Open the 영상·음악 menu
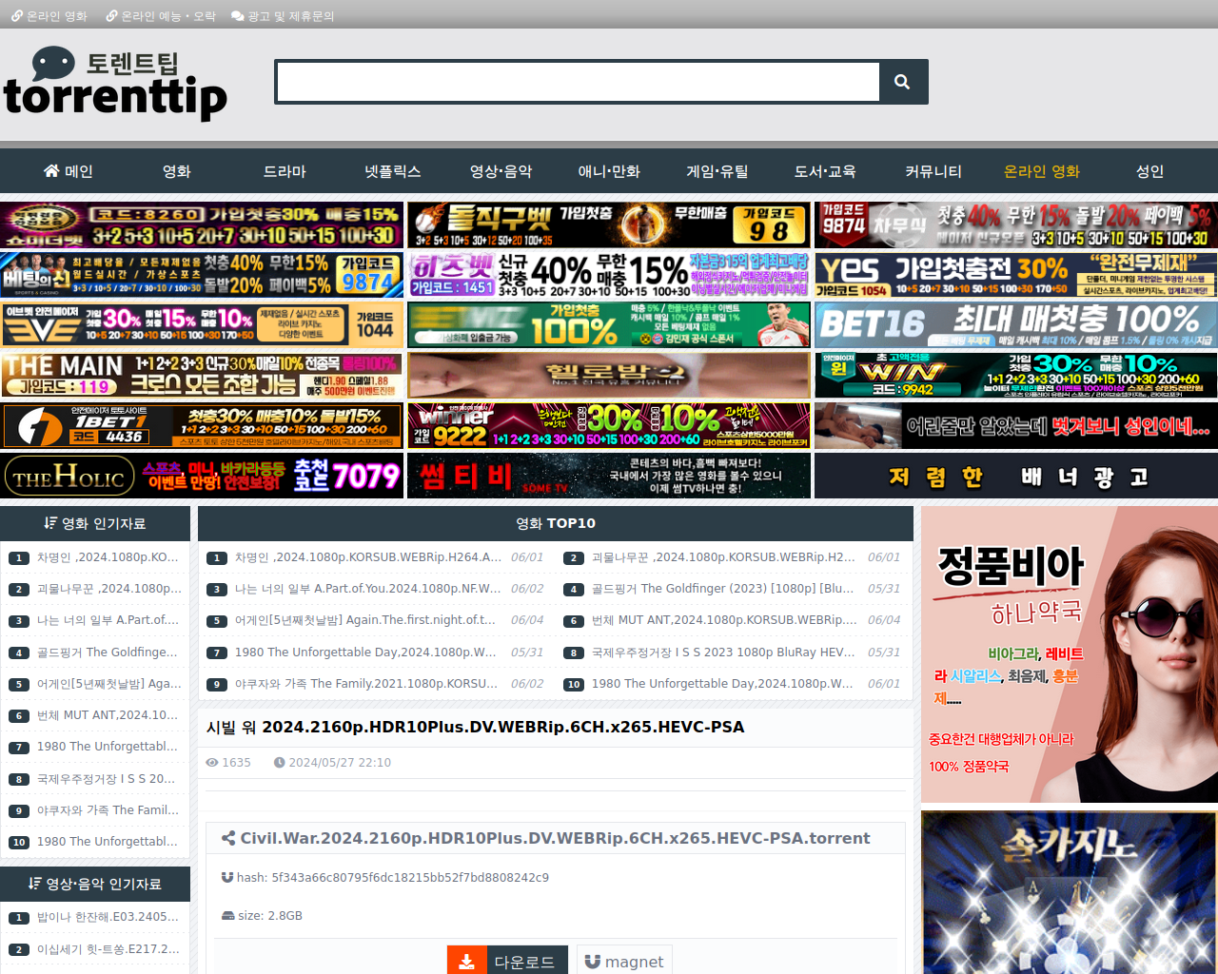This screenshot has height=974, width=1218. 501,171
